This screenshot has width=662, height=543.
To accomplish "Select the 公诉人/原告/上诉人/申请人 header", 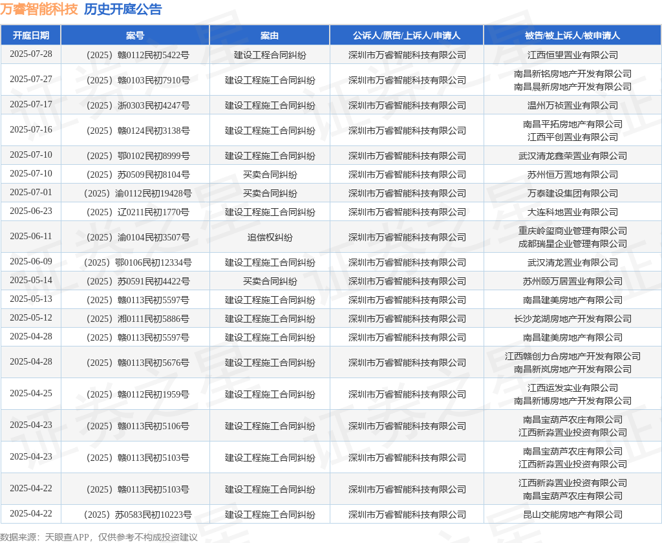I will 407,36.
